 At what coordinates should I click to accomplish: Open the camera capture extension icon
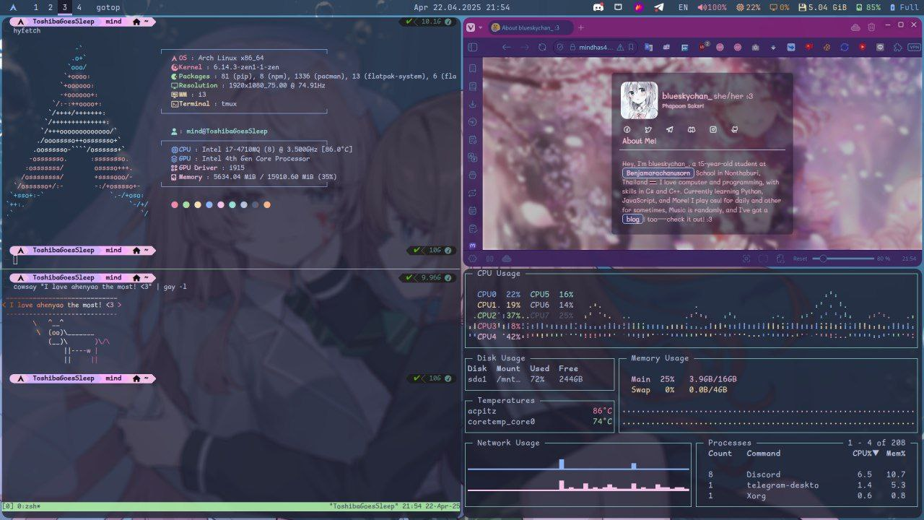(756, 47)
